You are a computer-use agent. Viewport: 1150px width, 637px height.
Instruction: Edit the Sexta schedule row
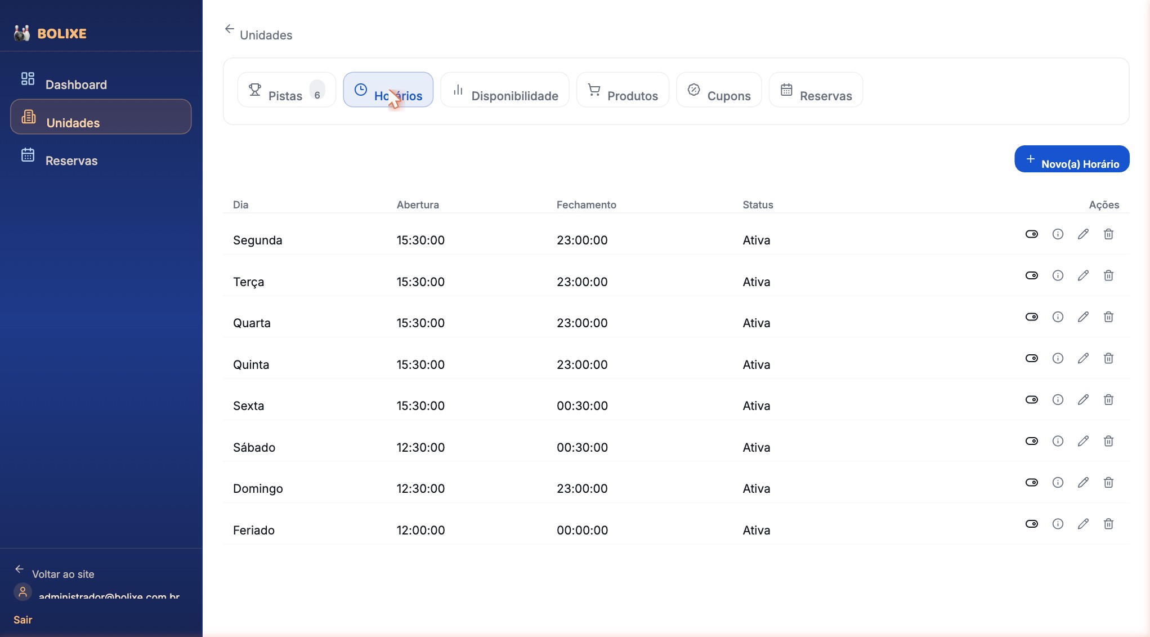click(1083, 399)
